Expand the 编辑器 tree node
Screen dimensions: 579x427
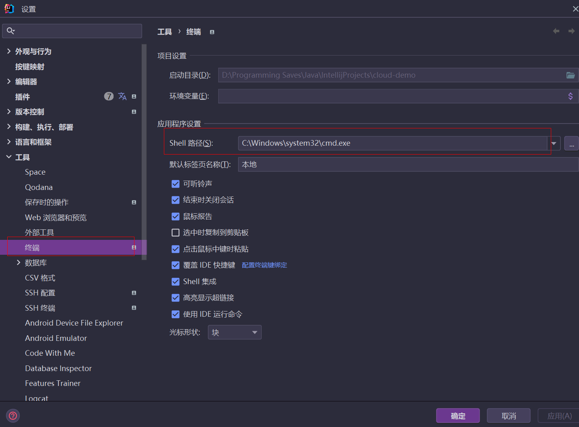pyautogui.click(x=9, y=81)
